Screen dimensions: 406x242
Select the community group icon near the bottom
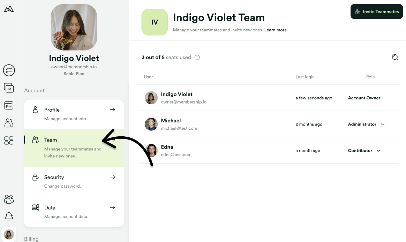(9, 199)
